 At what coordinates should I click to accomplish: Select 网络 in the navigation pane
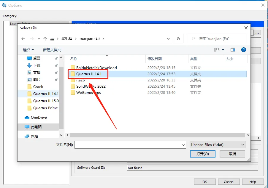[34, 136]
